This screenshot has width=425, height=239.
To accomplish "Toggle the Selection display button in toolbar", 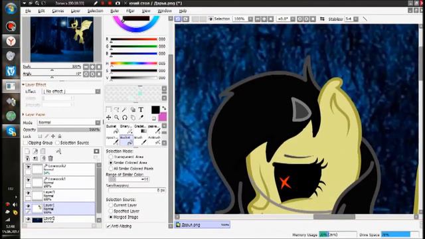I will (219, 19).
